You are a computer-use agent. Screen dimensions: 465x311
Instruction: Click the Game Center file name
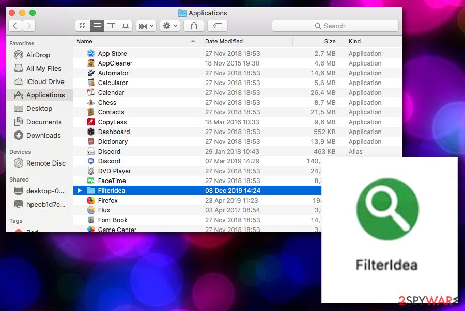point(117,230)
